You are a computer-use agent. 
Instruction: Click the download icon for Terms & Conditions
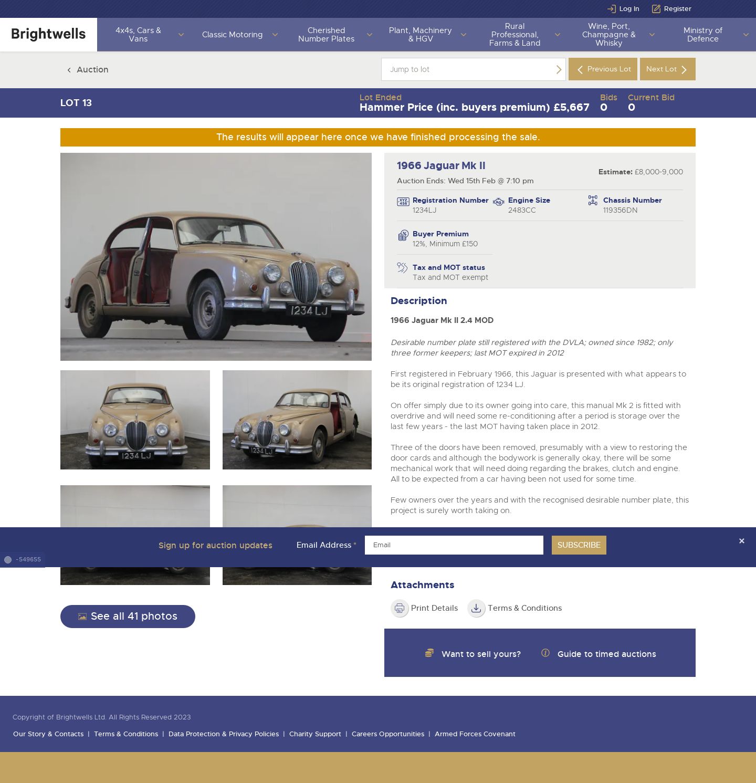coord(476,608)
